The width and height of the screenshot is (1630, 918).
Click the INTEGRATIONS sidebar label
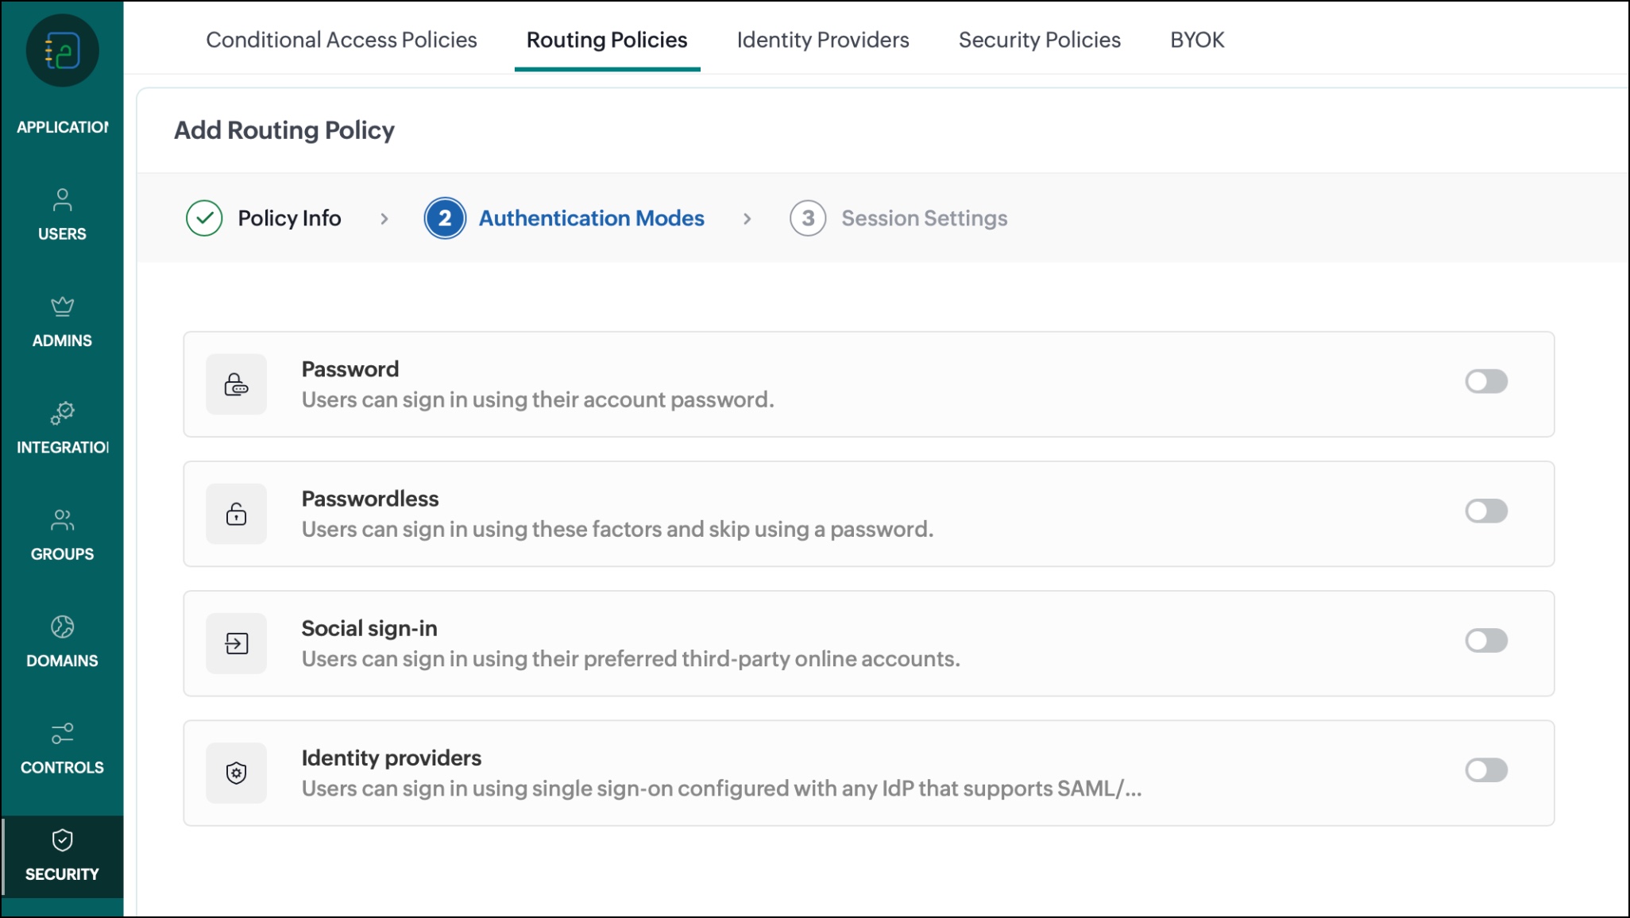tap(63, 448)
